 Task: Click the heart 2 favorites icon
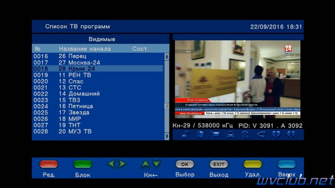291,135
